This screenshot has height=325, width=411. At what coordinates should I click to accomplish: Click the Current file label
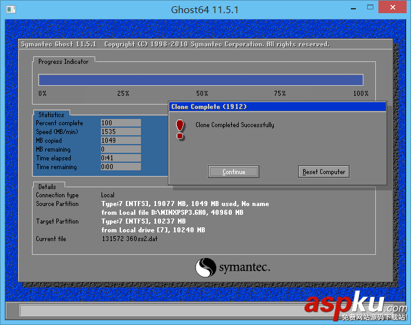point(51,239)
